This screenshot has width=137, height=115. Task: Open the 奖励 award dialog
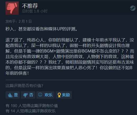(64, 95)
